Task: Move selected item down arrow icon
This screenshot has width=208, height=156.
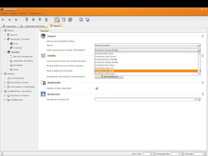Action: click(40, 19)
